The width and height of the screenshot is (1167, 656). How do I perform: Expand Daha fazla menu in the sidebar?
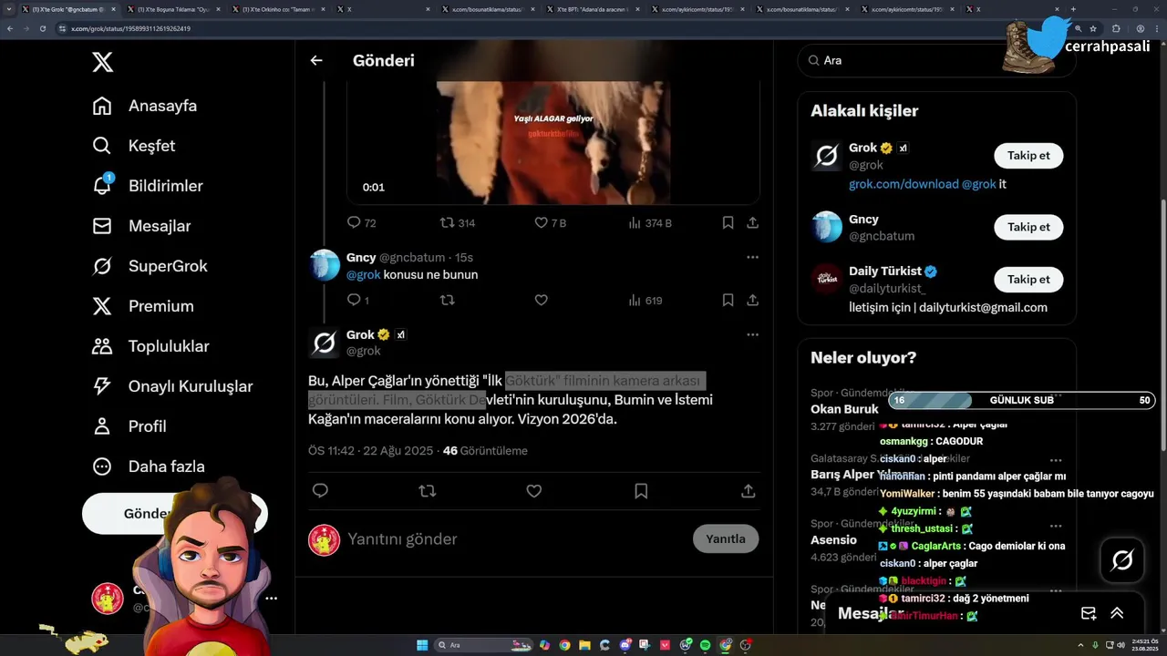[x=150, y=466]
